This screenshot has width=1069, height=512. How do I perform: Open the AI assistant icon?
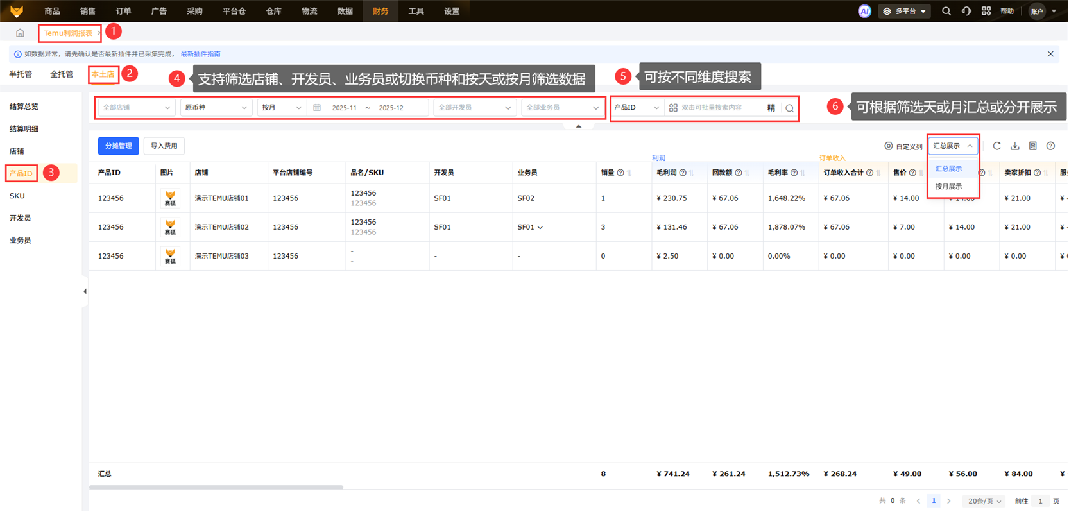coord(864,11)
